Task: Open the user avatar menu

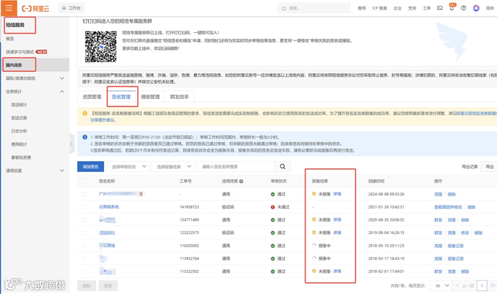Action: 476,8
